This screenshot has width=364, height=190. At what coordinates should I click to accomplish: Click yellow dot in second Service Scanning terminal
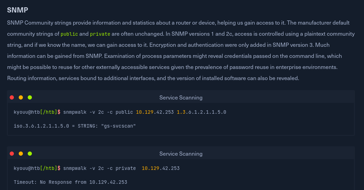click(x=21, y=154)
